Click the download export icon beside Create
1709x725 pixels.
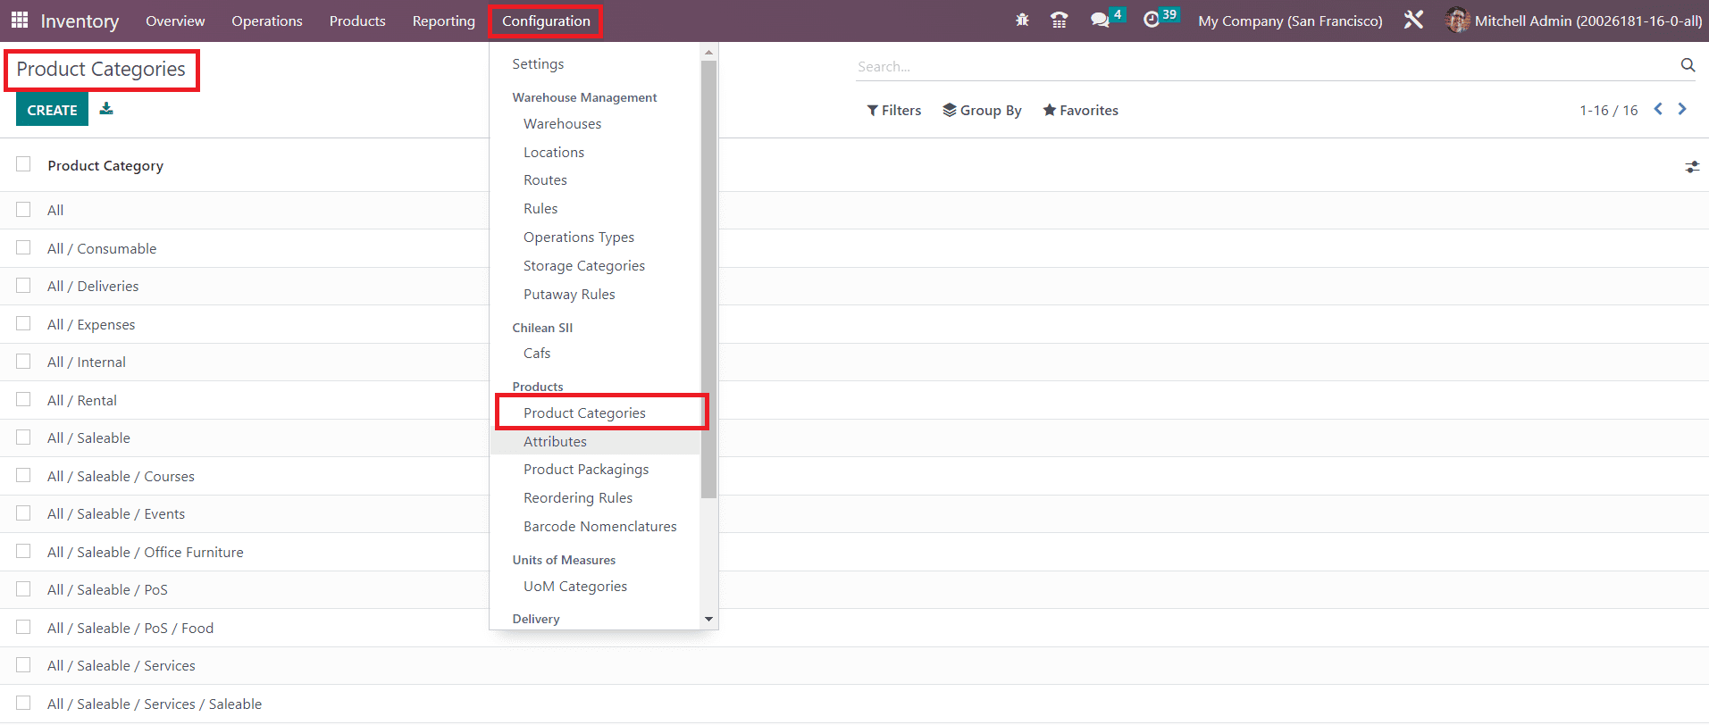point(106,109)
